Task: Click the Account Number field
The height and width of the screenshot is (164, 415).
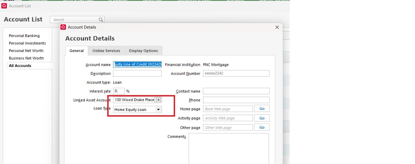Action: [x=236, y=73]
